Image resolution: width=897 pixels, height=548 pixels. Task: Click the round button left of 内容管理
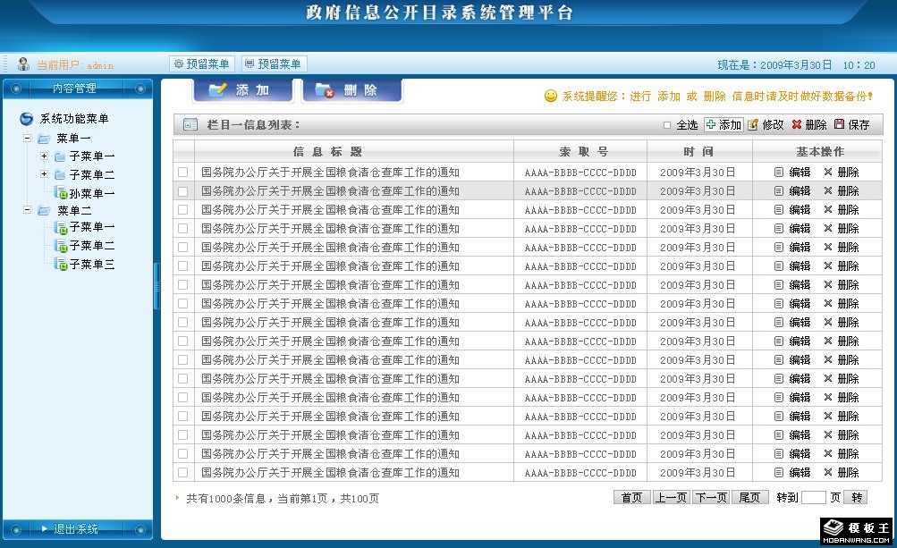[16, 89]
